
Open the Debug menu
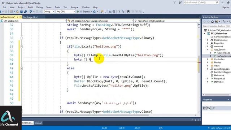click(x=39, y=7)
